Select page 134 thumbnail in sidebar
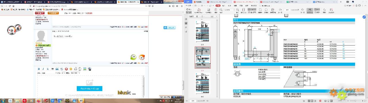 click(x=203, y=57)
